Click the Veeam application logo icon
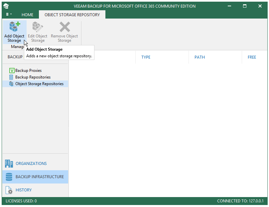Screen dimensions: 269x207 [6, 6]
